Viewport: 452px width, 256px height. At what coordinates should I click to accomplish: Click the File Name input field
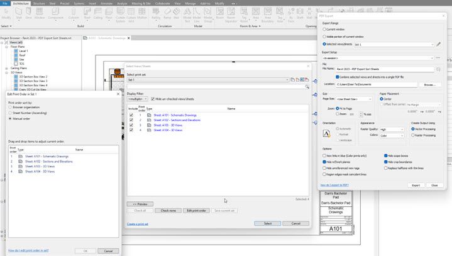(x=385, y=69)
